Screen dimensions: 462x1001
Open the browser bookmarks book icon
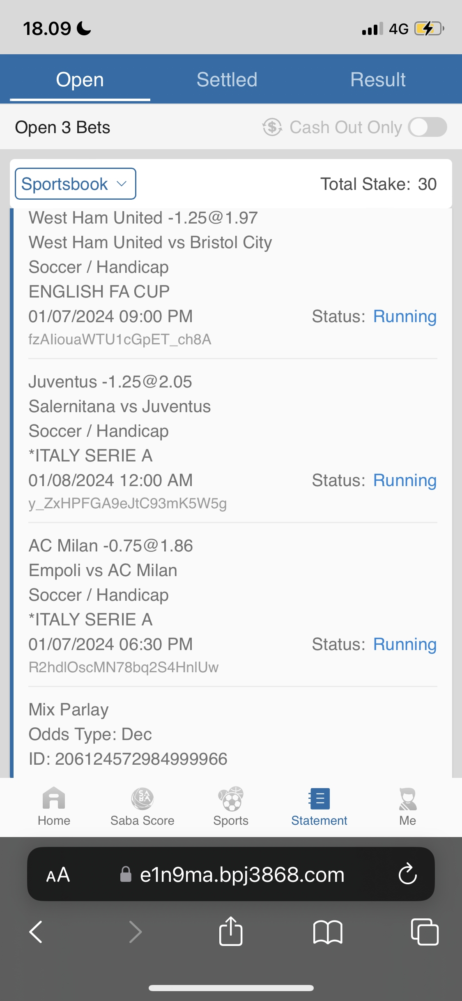tap(327, 932)
